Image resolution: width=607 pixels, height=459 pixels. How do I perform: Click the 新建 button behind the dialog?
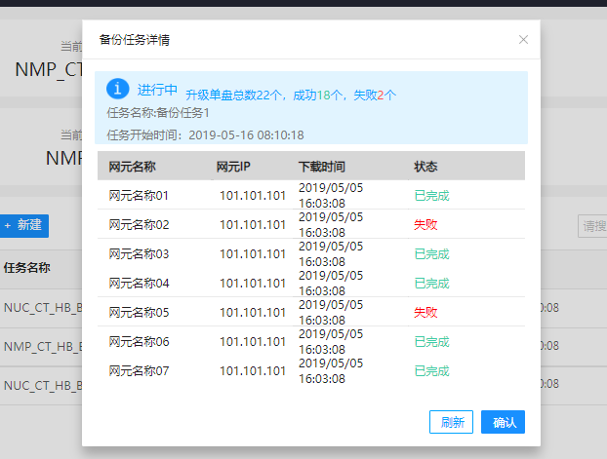pos(23,225)
